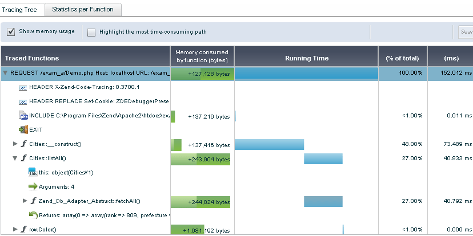
Task: Expand the Zend_Db_Adapter_Abstract::fetchAll() node
Action: point(25,201)
